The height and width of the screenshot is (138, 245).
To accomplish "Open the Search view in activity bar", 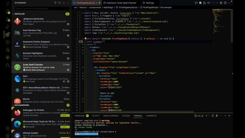I will pyautogui.click(x=8, y=3).
